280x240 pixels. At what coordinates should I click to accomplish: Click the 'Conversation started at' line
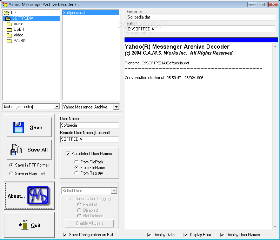pyautogui.click(x=164, y=78)
